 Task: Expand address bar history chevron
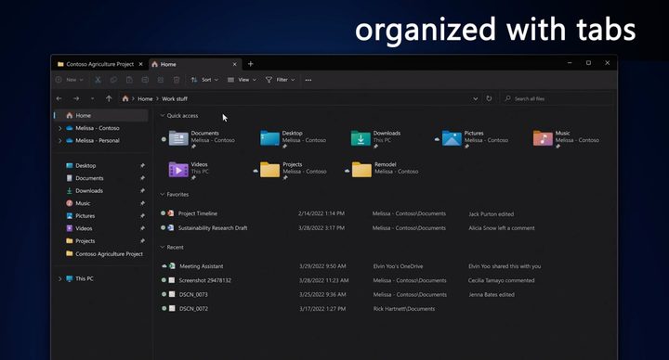pyautogui.click(x=476, y=98)
